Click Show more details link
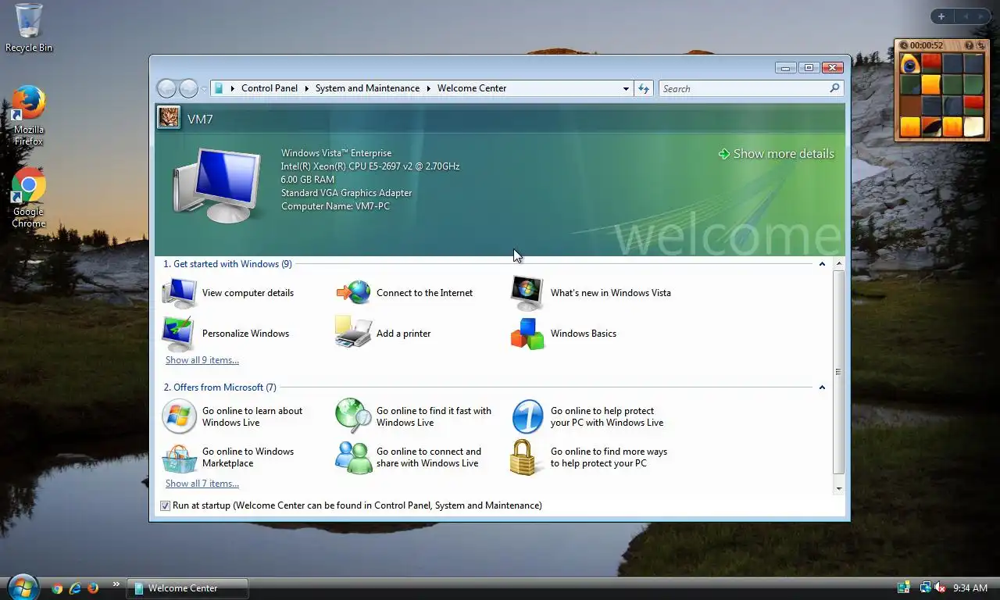The height and width of the screenshot is (600, 1000). coord(776,154)
